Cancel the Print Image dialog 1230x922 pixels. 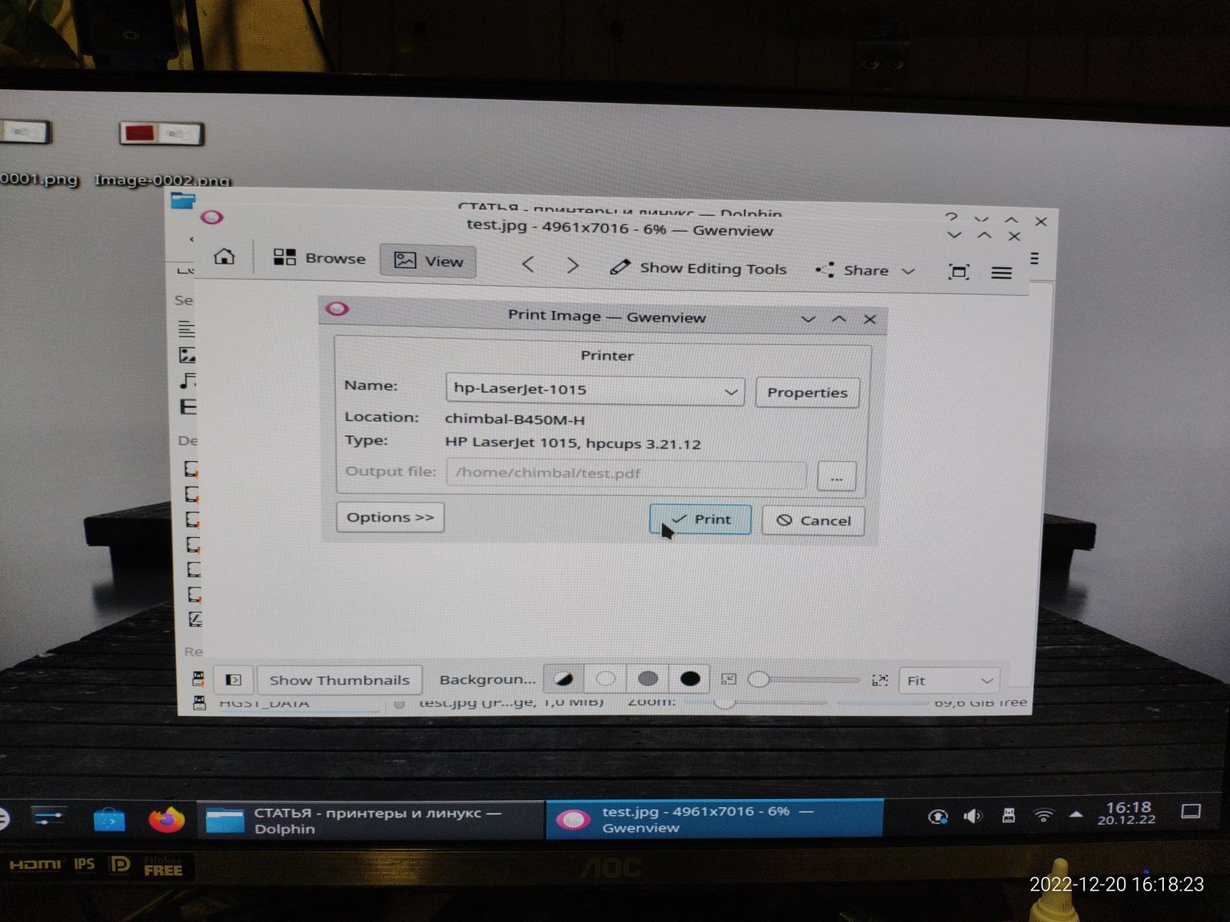[x=813, y=521]
